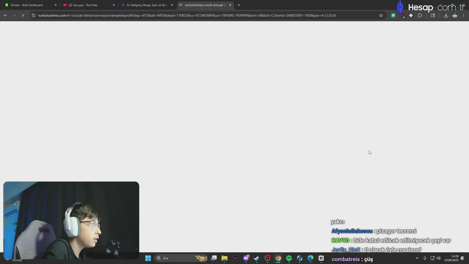
Task: Open Google Chrome taskbar icon
Action: [278, 258]
